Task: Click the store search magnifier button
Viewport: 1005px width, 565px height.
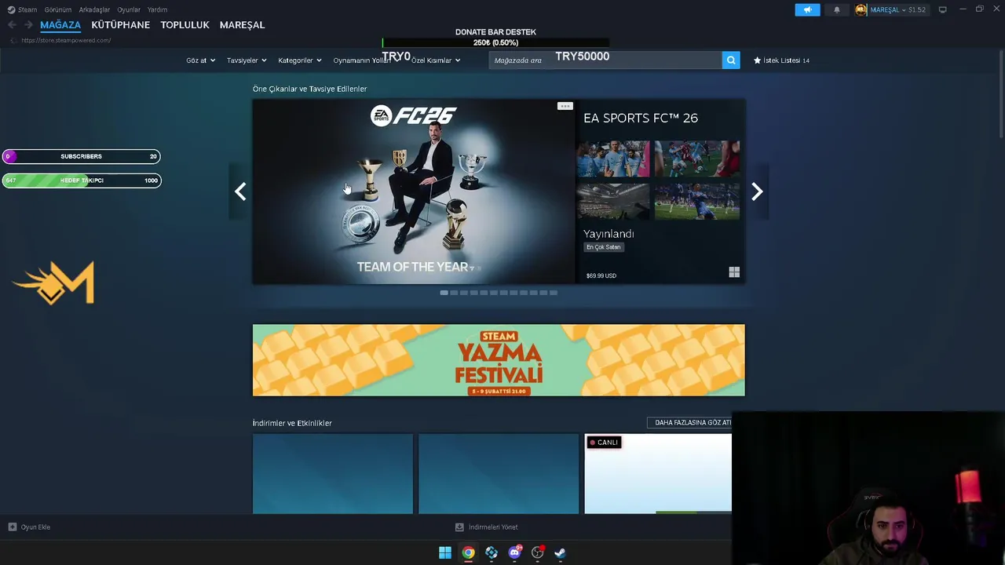Action: click(x=731, y=60)
